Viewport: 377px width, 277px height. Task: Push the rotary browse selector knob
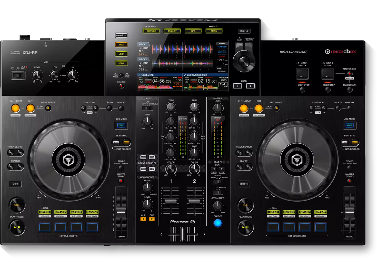(244, 61)
